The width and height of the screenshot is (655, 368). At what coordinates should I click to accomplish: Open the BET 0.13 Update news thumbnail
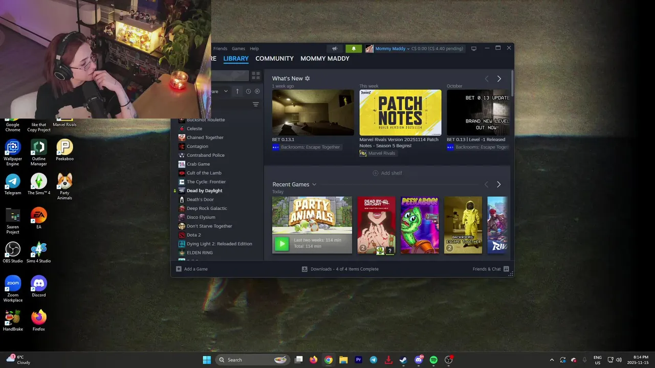pyautogui.click(x=478, y=112)
